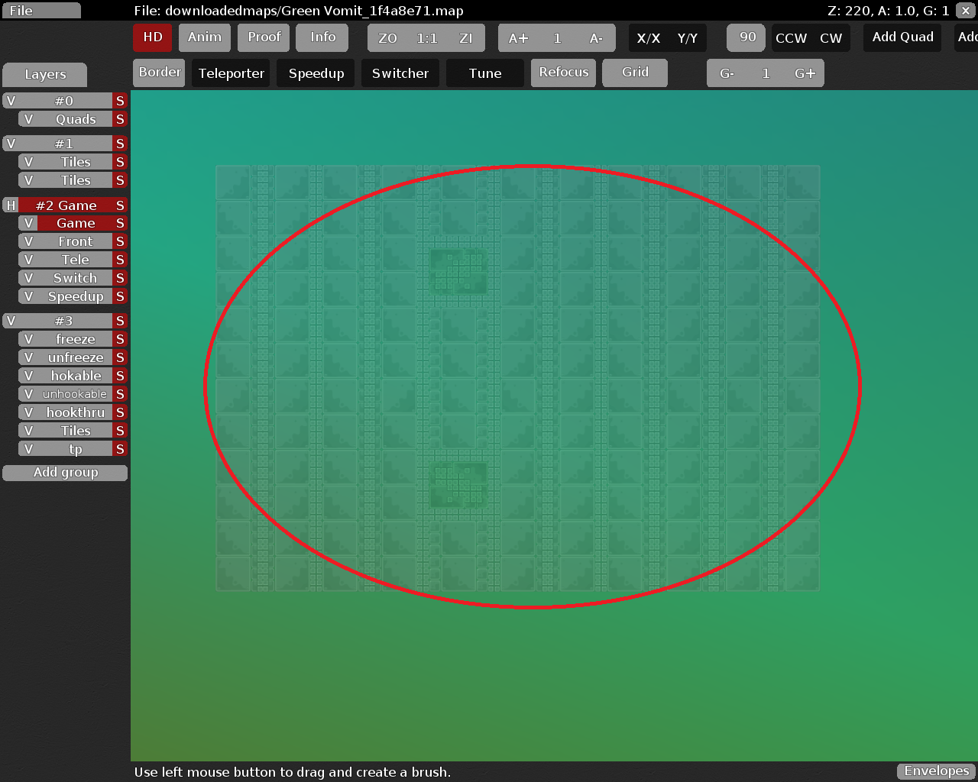Click the ZO zoom out button

coord(387,38)
